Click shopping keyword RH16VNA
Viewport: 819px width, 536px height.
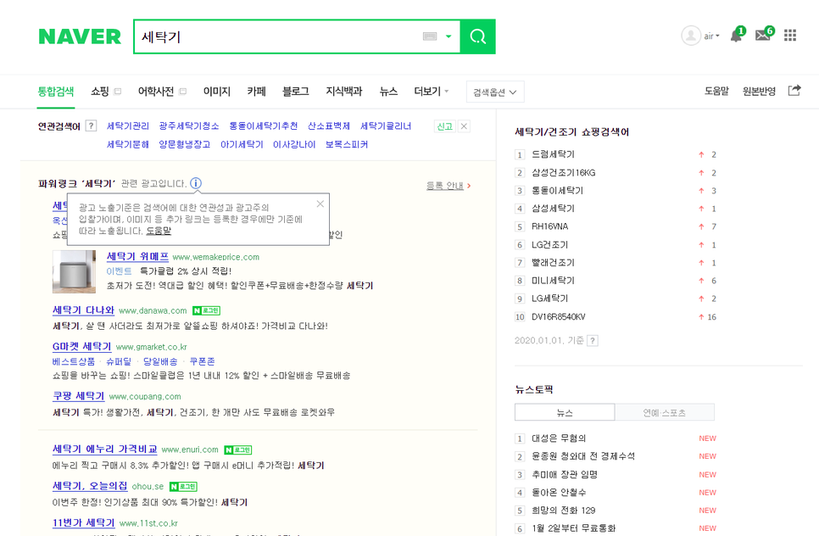click(x=549, y=226)
